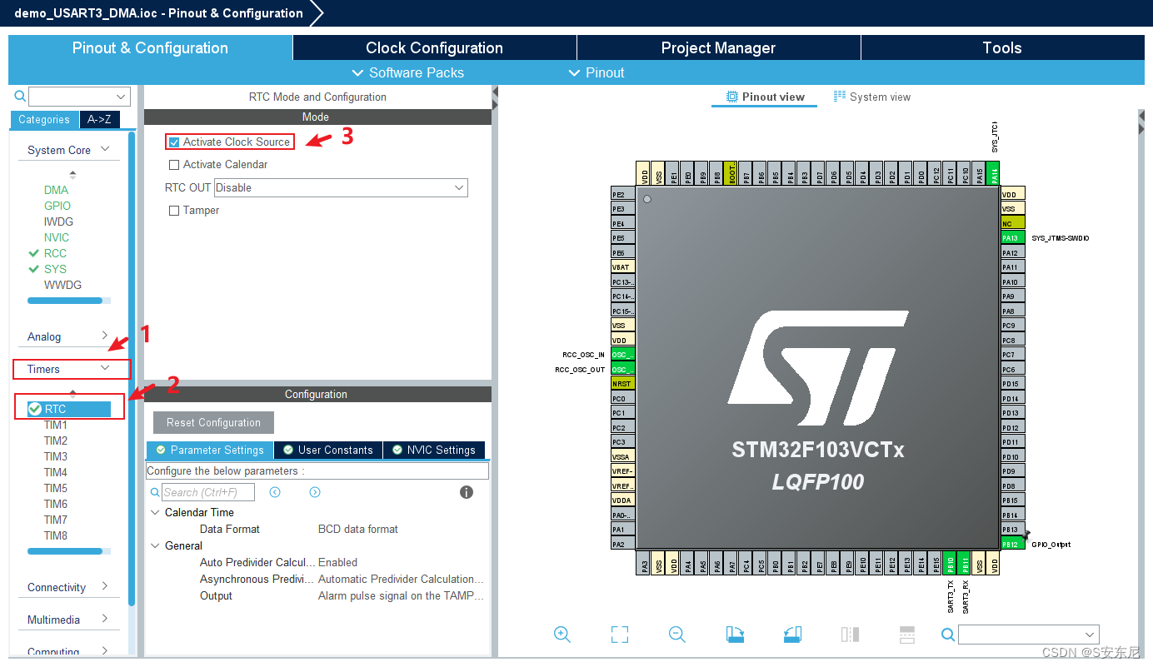The height and width of the screenshot is (667, 1153).
Task: Rotate the chip counterclockwise
Action: click(791, 635)
